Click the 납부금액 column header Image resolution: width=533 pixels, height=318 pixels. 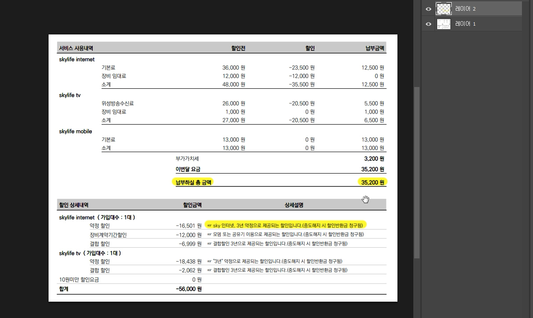374,48
